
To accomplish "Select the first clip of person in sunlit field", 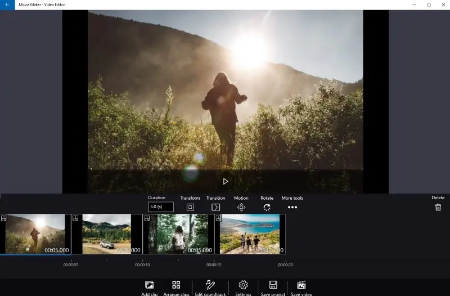I will [35, 234].
